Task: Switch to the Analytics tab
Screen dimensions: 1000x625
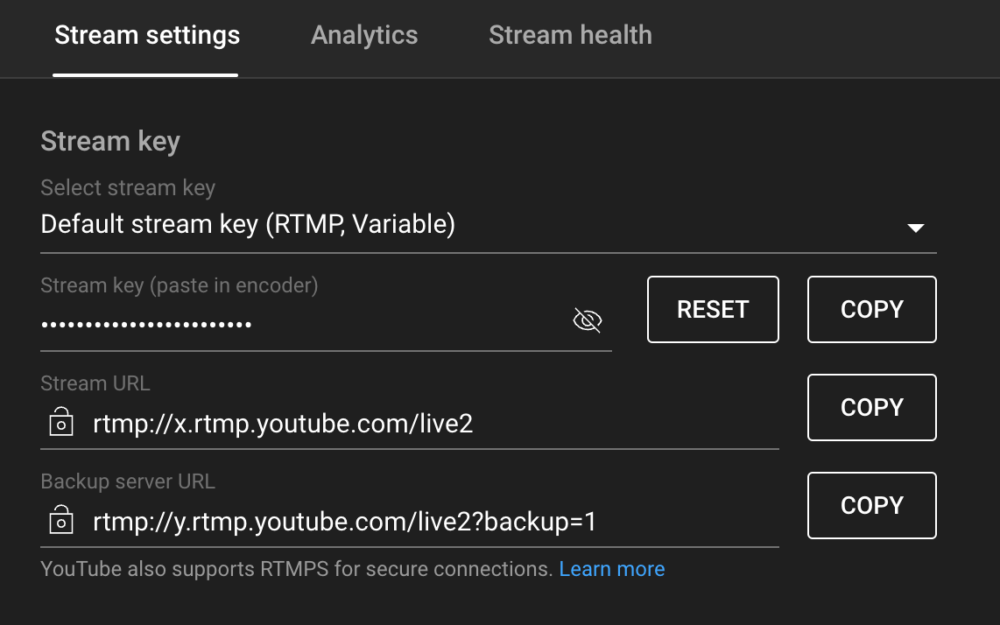Action: click(364, 34)
